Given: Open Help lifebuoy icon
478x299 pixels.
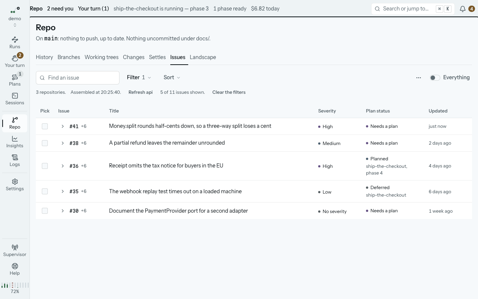Looking at the screenshot, I should pos(15,266).
